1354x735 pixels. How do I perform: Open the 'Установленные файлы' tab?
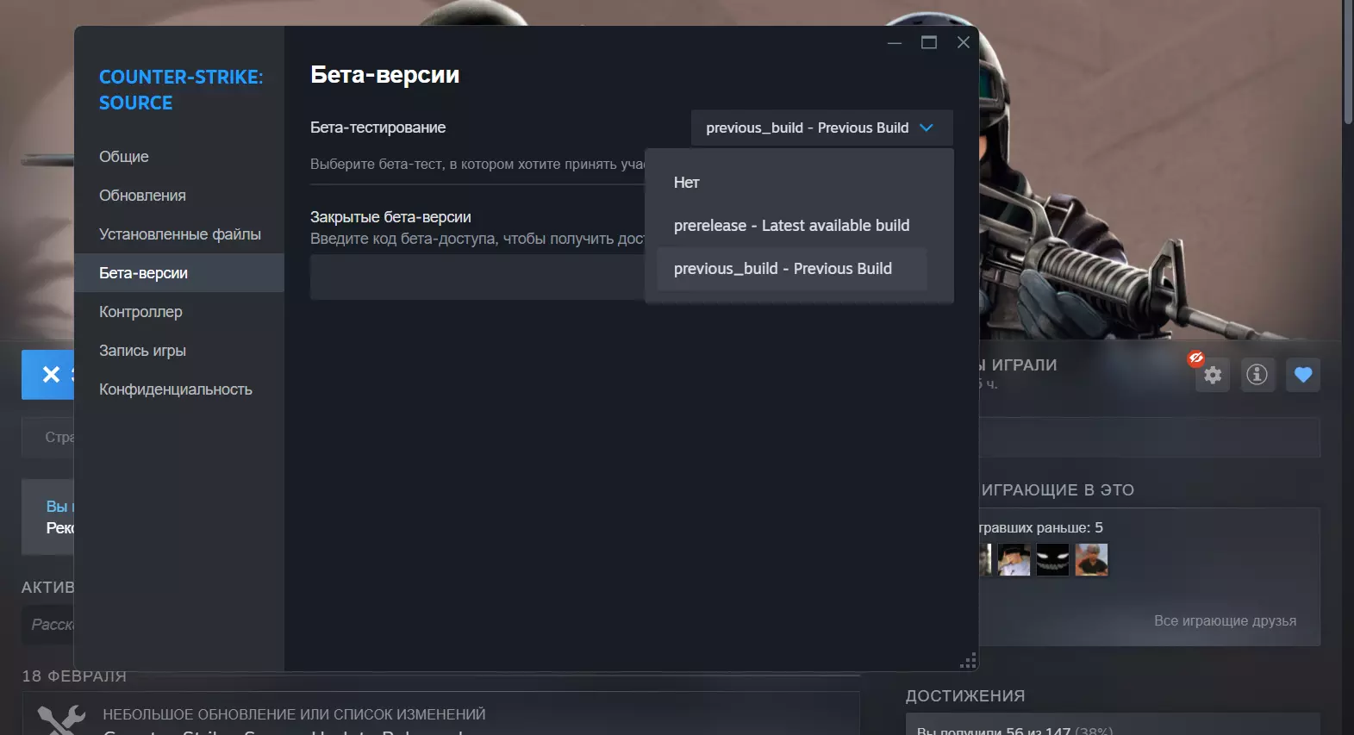point(179,234)
